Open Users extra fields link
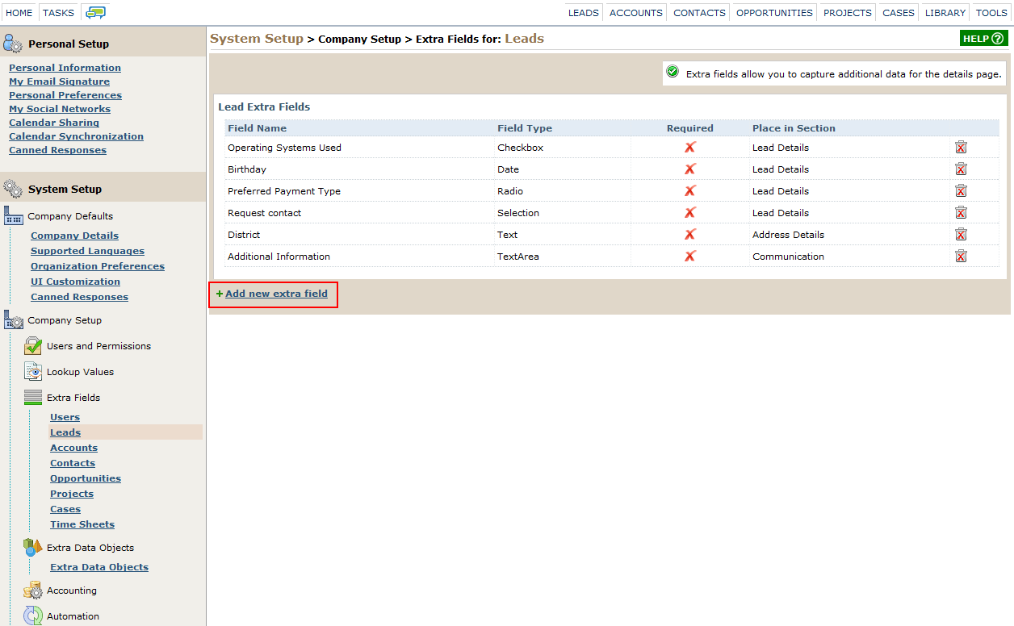The width and height of the screenshot is (1014, 626). tap(65, 417)
